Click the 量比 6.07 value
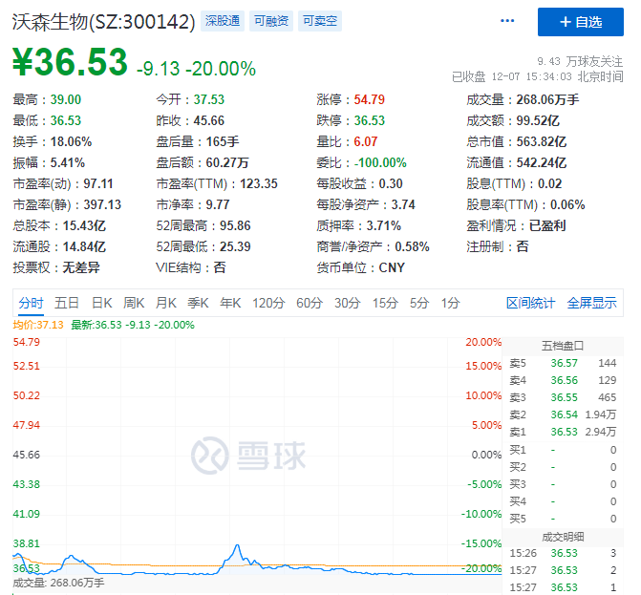Viewport: 641px width, 595px height. [x=366, y=141]
